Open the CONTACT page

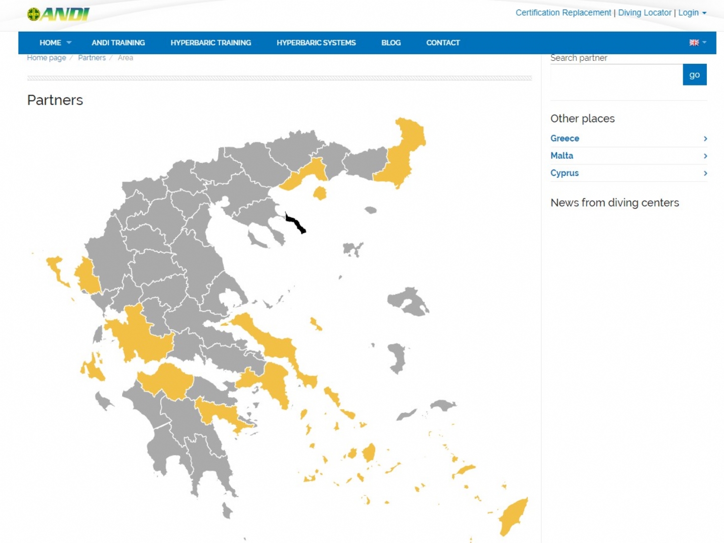[x=443, y=43]
